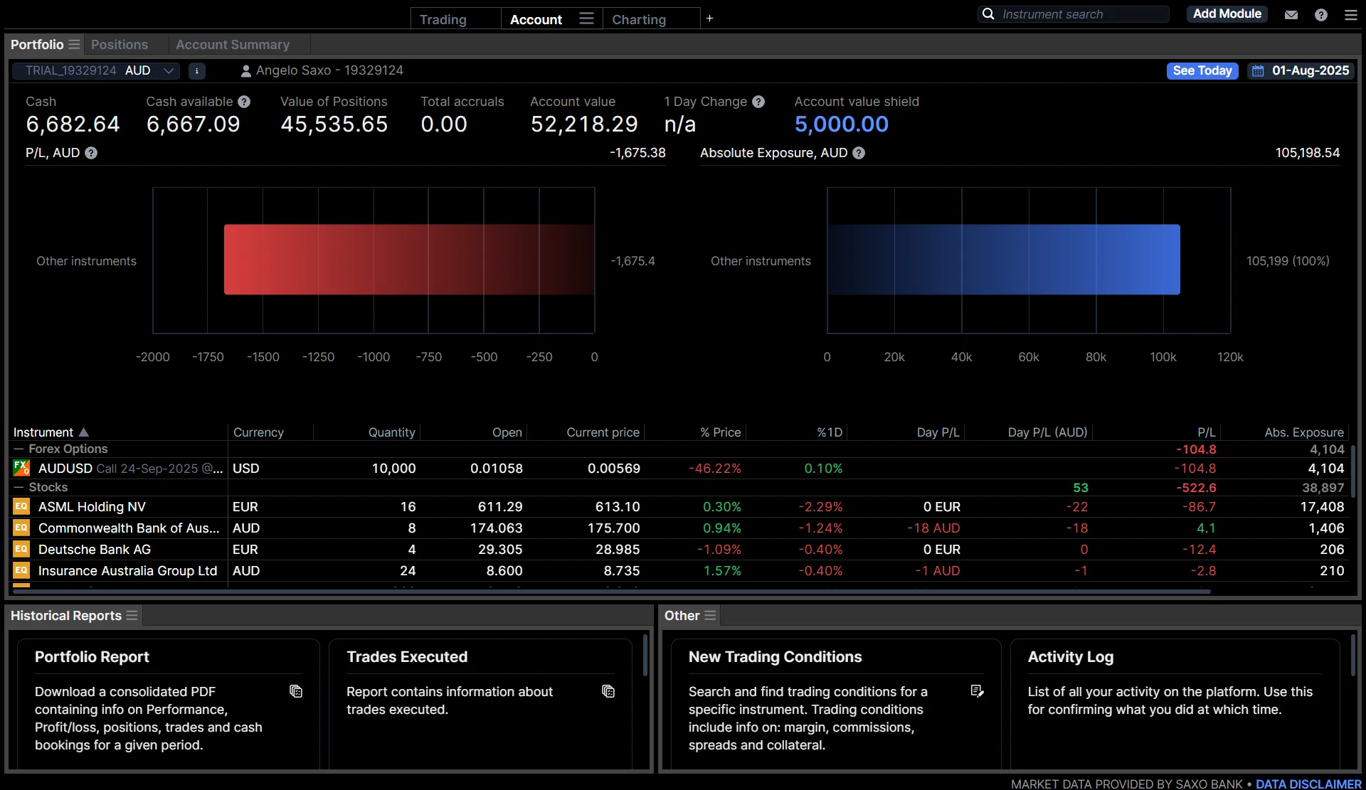This screenshot has width=1366, height=790.
Task: Open the Portfolio Report card
Action: coord(169,704)
